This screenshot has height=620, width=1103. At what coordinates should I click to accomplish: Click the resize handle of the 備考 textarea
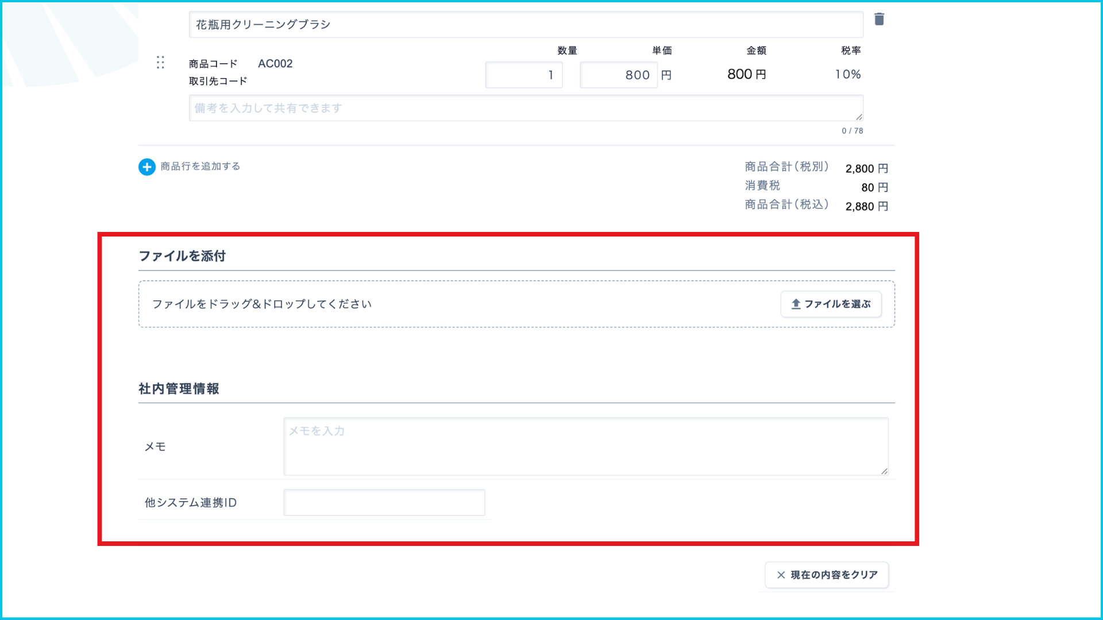(x=859, y=117)
